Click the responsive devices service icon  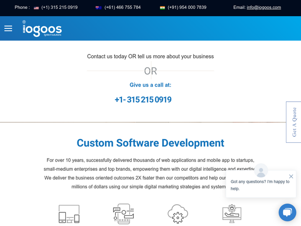coord(69,214)
